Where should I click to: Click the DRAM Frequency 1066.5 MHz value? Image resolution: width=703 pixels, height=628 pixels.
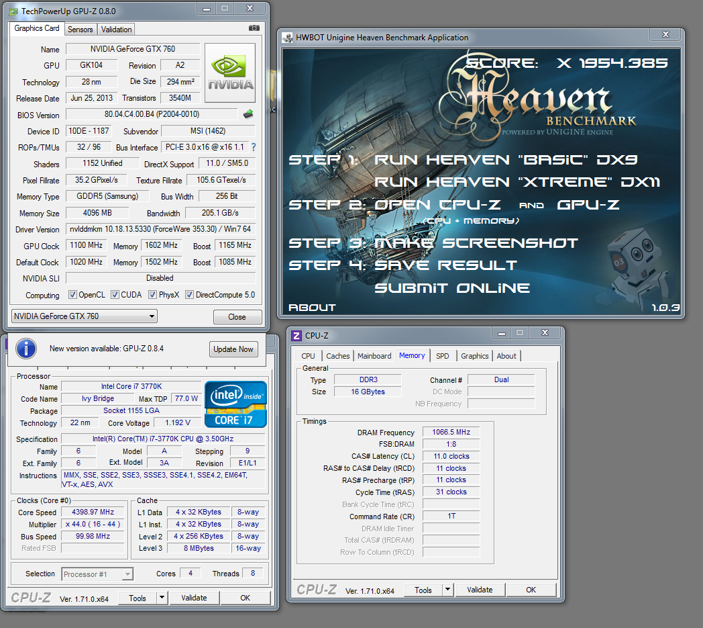pos(451,432)
